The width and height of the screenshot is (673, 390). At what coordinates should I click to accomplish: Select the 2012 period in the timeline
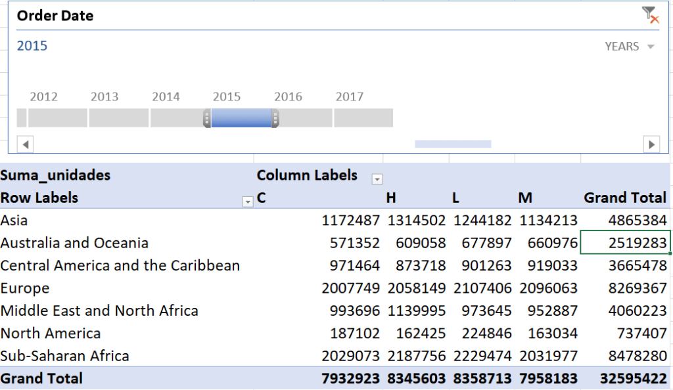(x=58, y=118)
